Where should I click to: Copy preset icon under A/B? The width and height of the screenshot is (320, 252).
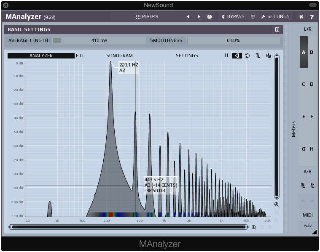coord(303,186)
